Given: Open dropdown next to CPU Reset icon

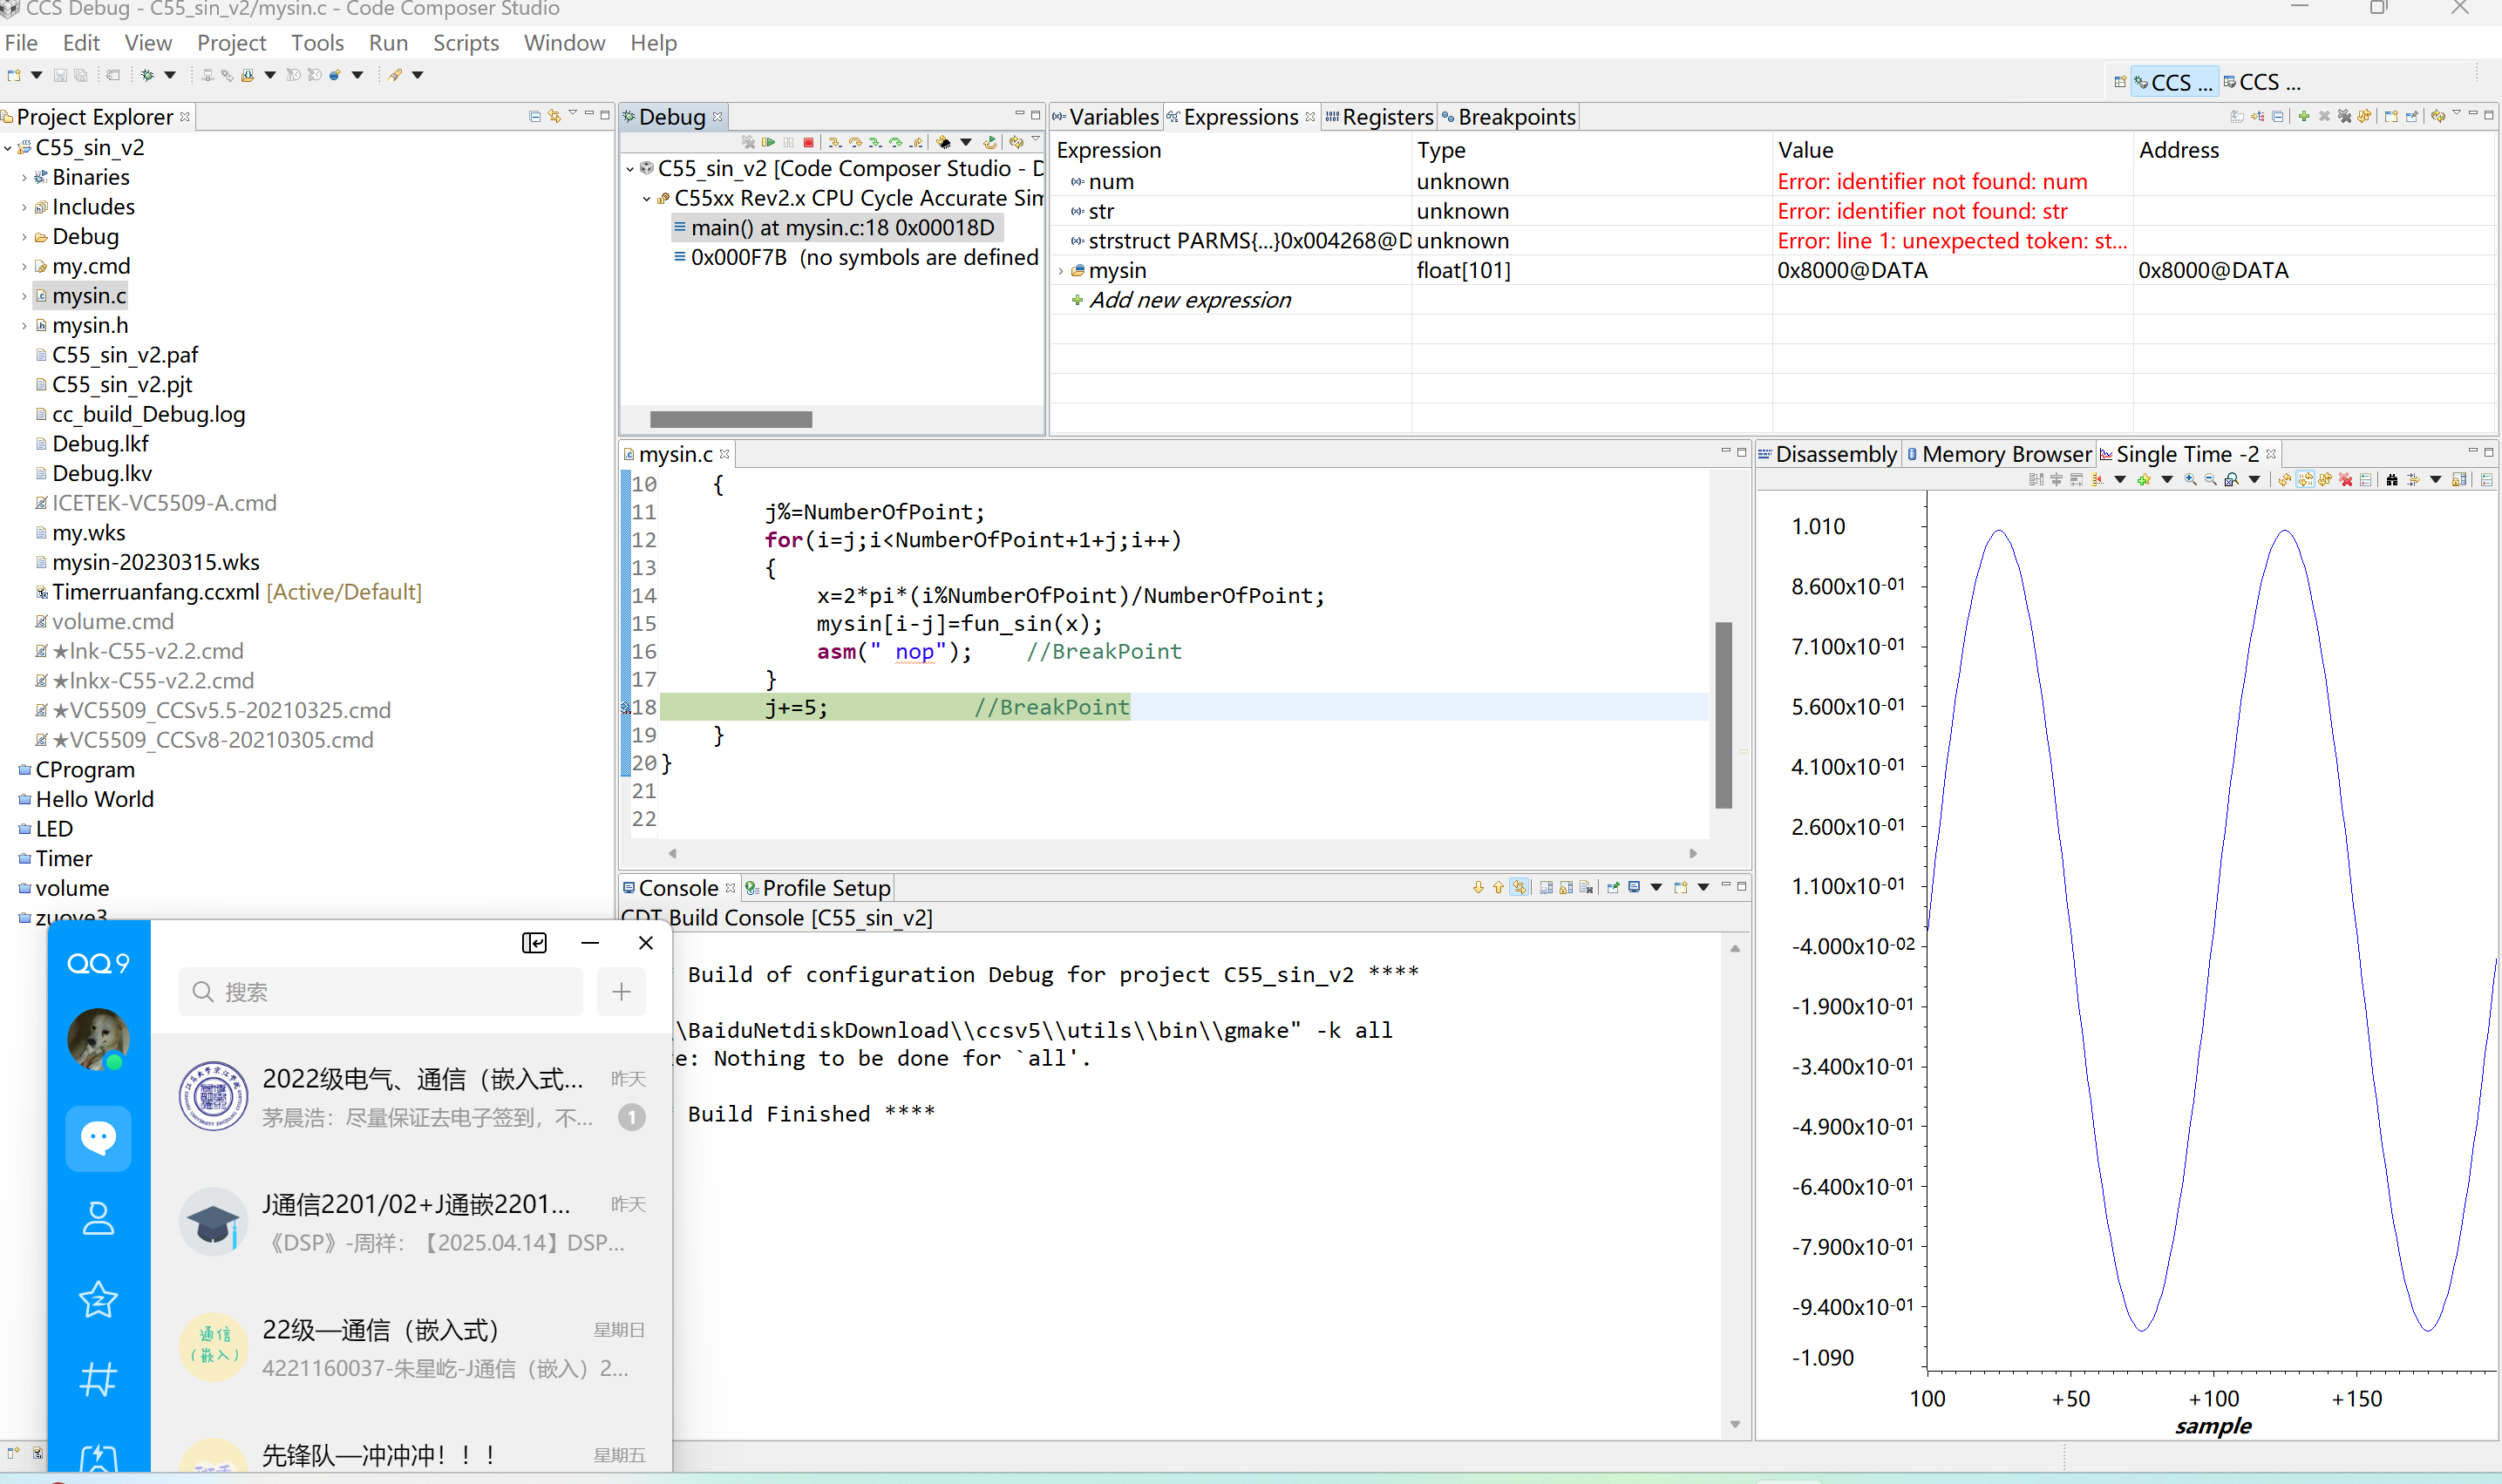Looking at the screenshot, I should pos(967,142).
